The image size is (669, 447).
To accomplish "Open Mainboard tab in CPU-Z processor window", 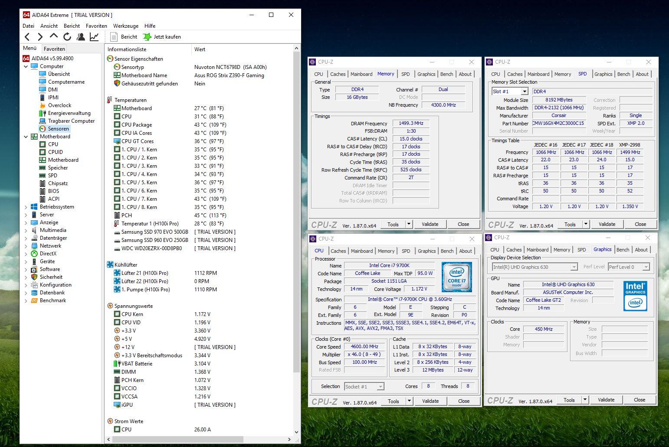I will (362, 251).
